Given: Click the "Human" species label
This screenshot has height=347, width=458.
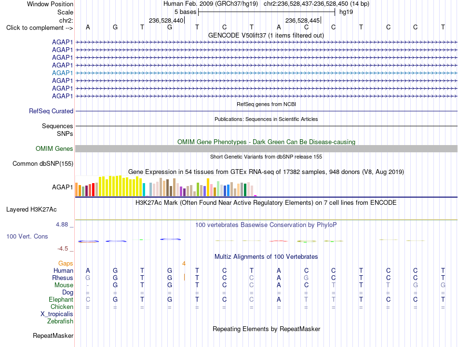Looking at the screenshot, I should pyautogui.click(x=63, y=270).
